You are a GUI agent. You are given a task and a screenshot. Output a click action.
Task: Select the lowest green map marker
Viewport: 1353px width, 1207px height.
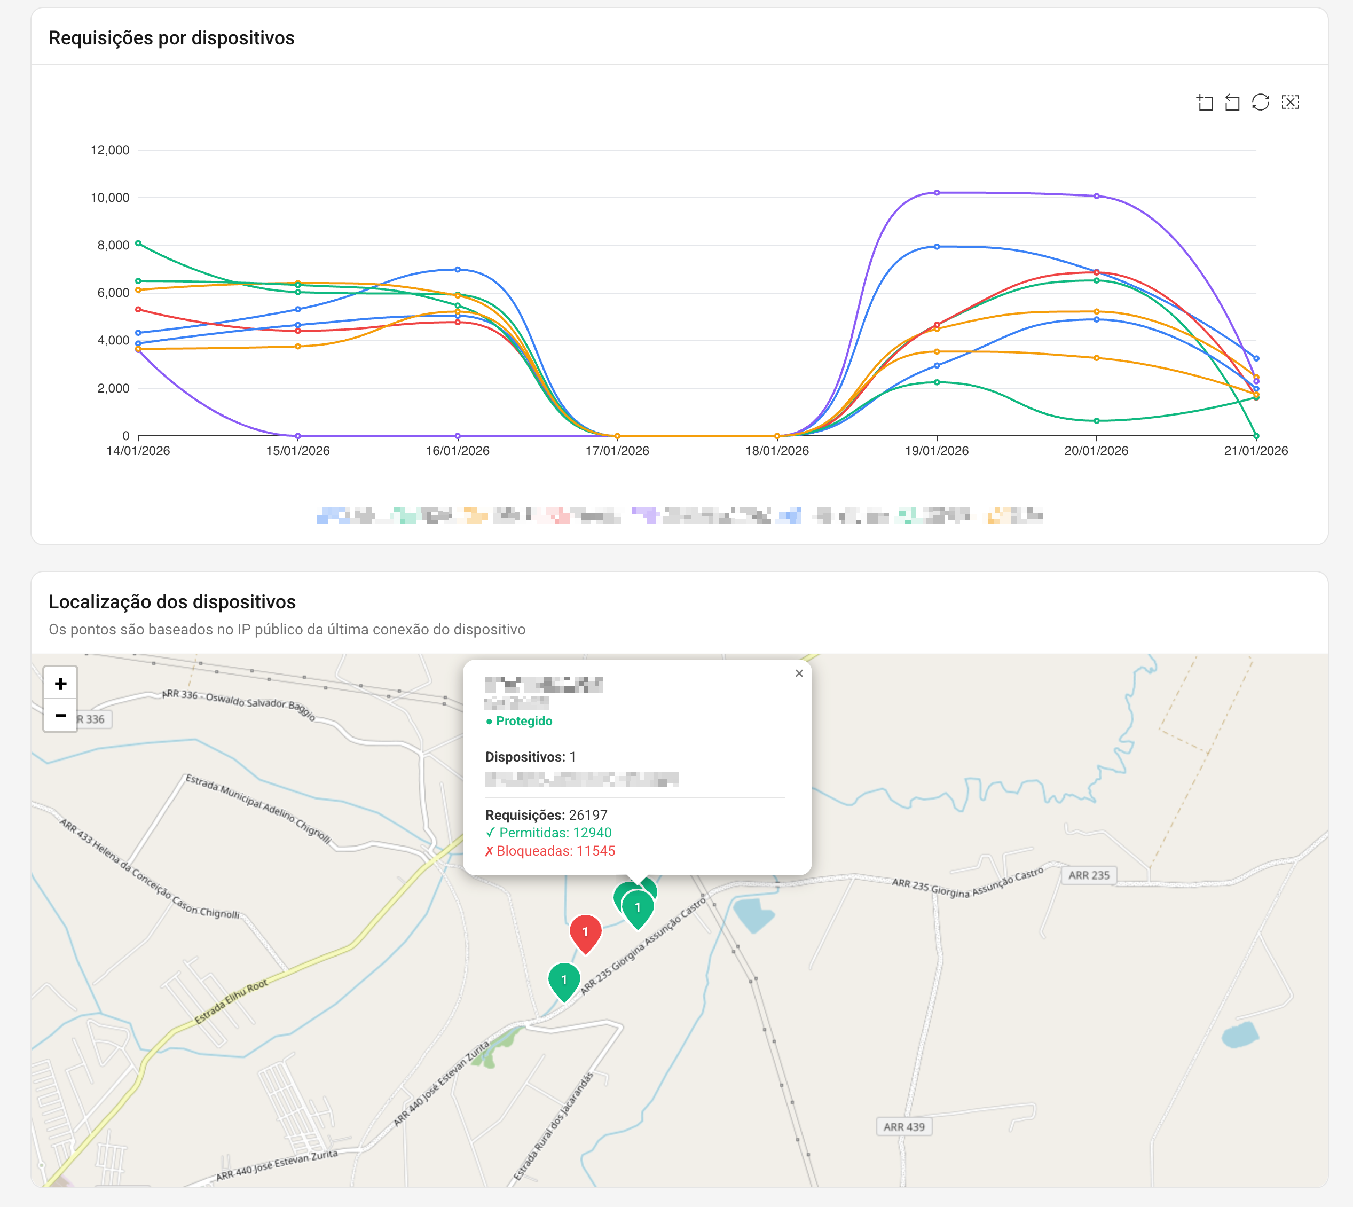pos(564,979)
